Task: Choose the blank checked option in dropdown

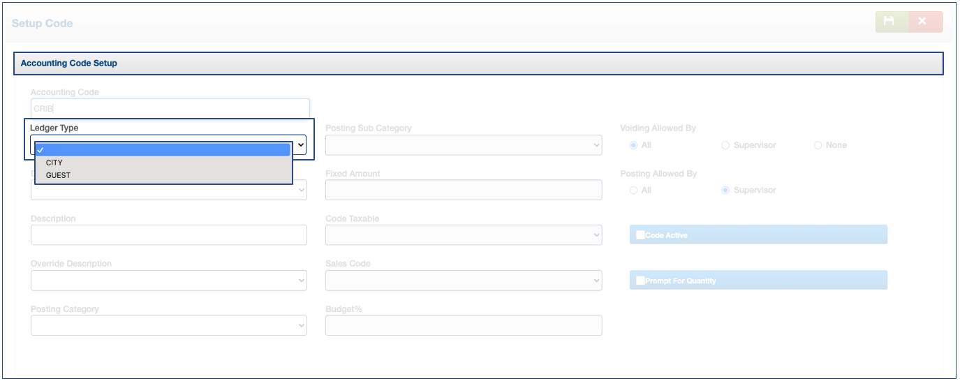Action: [x=163, y=149]
